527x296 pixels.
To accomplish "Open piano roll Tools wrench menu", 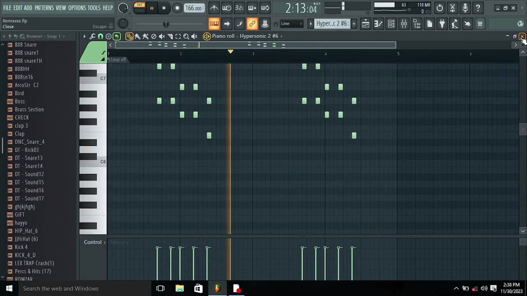I will point(93,36).
